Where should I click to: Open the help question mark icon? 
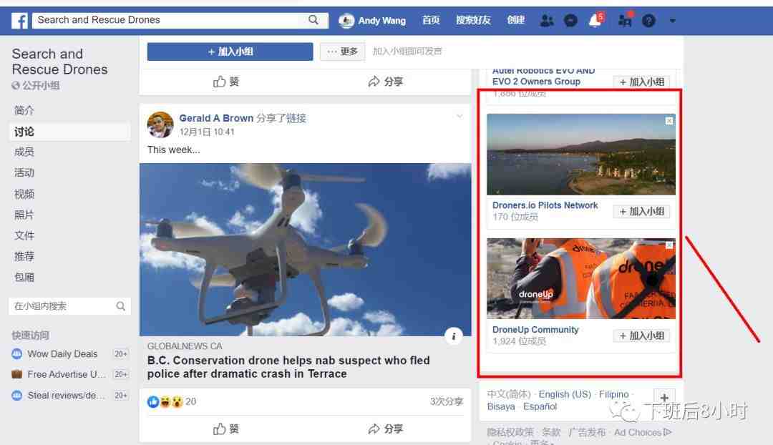(648, 21)
